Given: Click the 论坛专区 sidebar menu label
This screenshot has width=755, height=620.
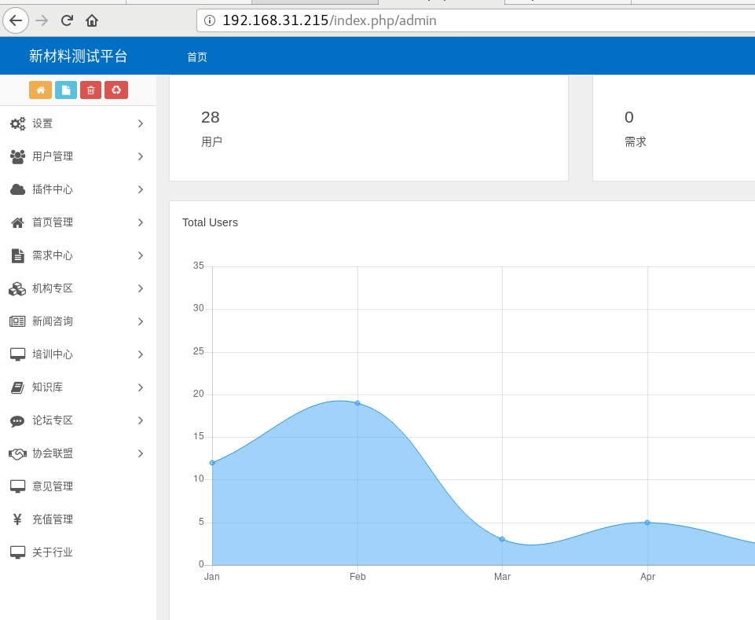Looking at the screenshot, I should coord(53,420).
